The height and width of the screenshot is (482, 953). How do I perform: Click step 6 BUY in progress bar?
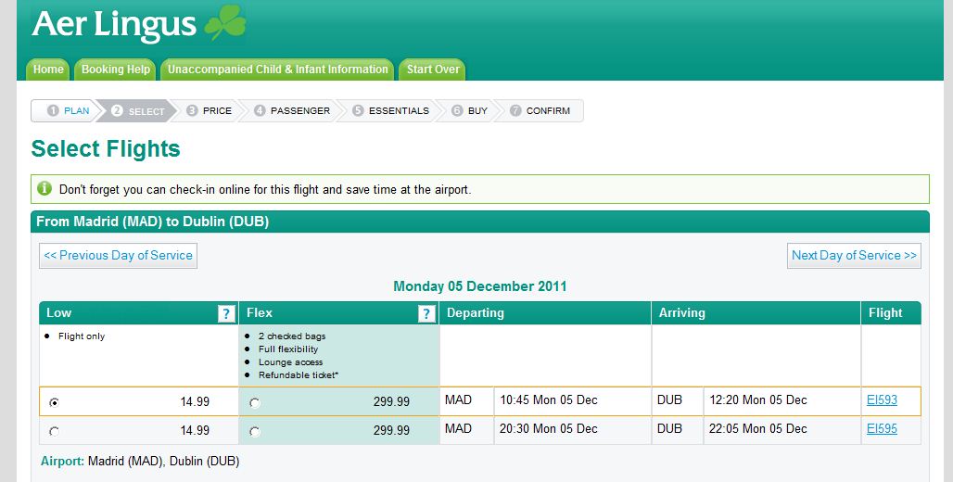[x=470, y=110]
